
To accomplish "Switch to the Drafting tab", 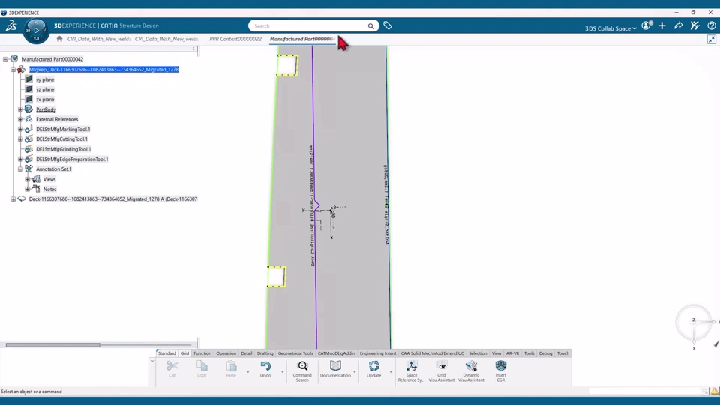I will click(x=265, y=353).
